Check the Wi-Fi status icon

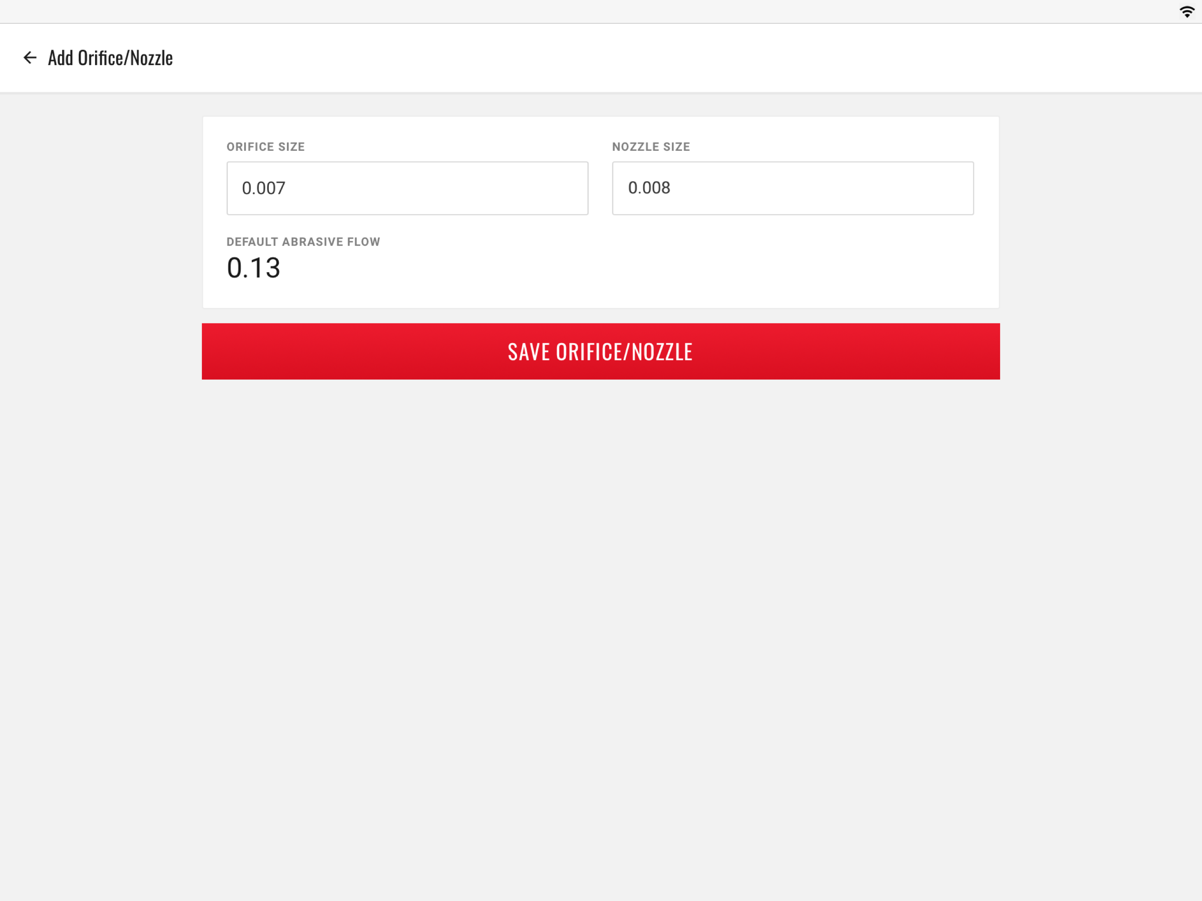coord(1187,12)
